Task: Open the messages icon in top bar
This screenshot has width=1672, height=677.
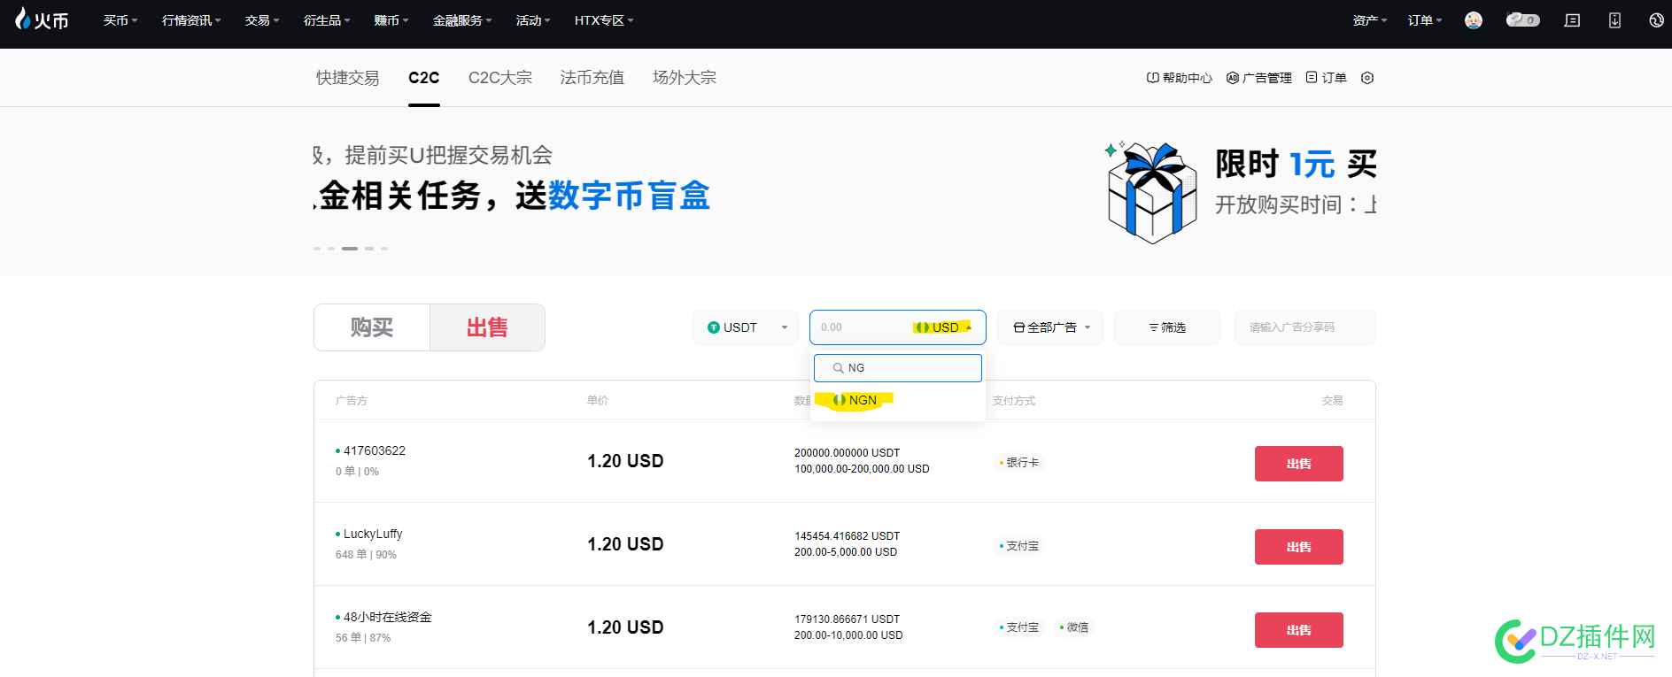Action: pyautogui.click(x=1572, y=20)
